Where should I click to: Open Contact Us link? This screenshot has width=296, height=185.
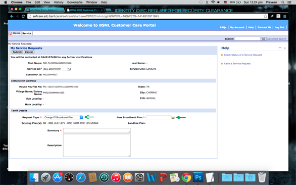coord(264,27)
